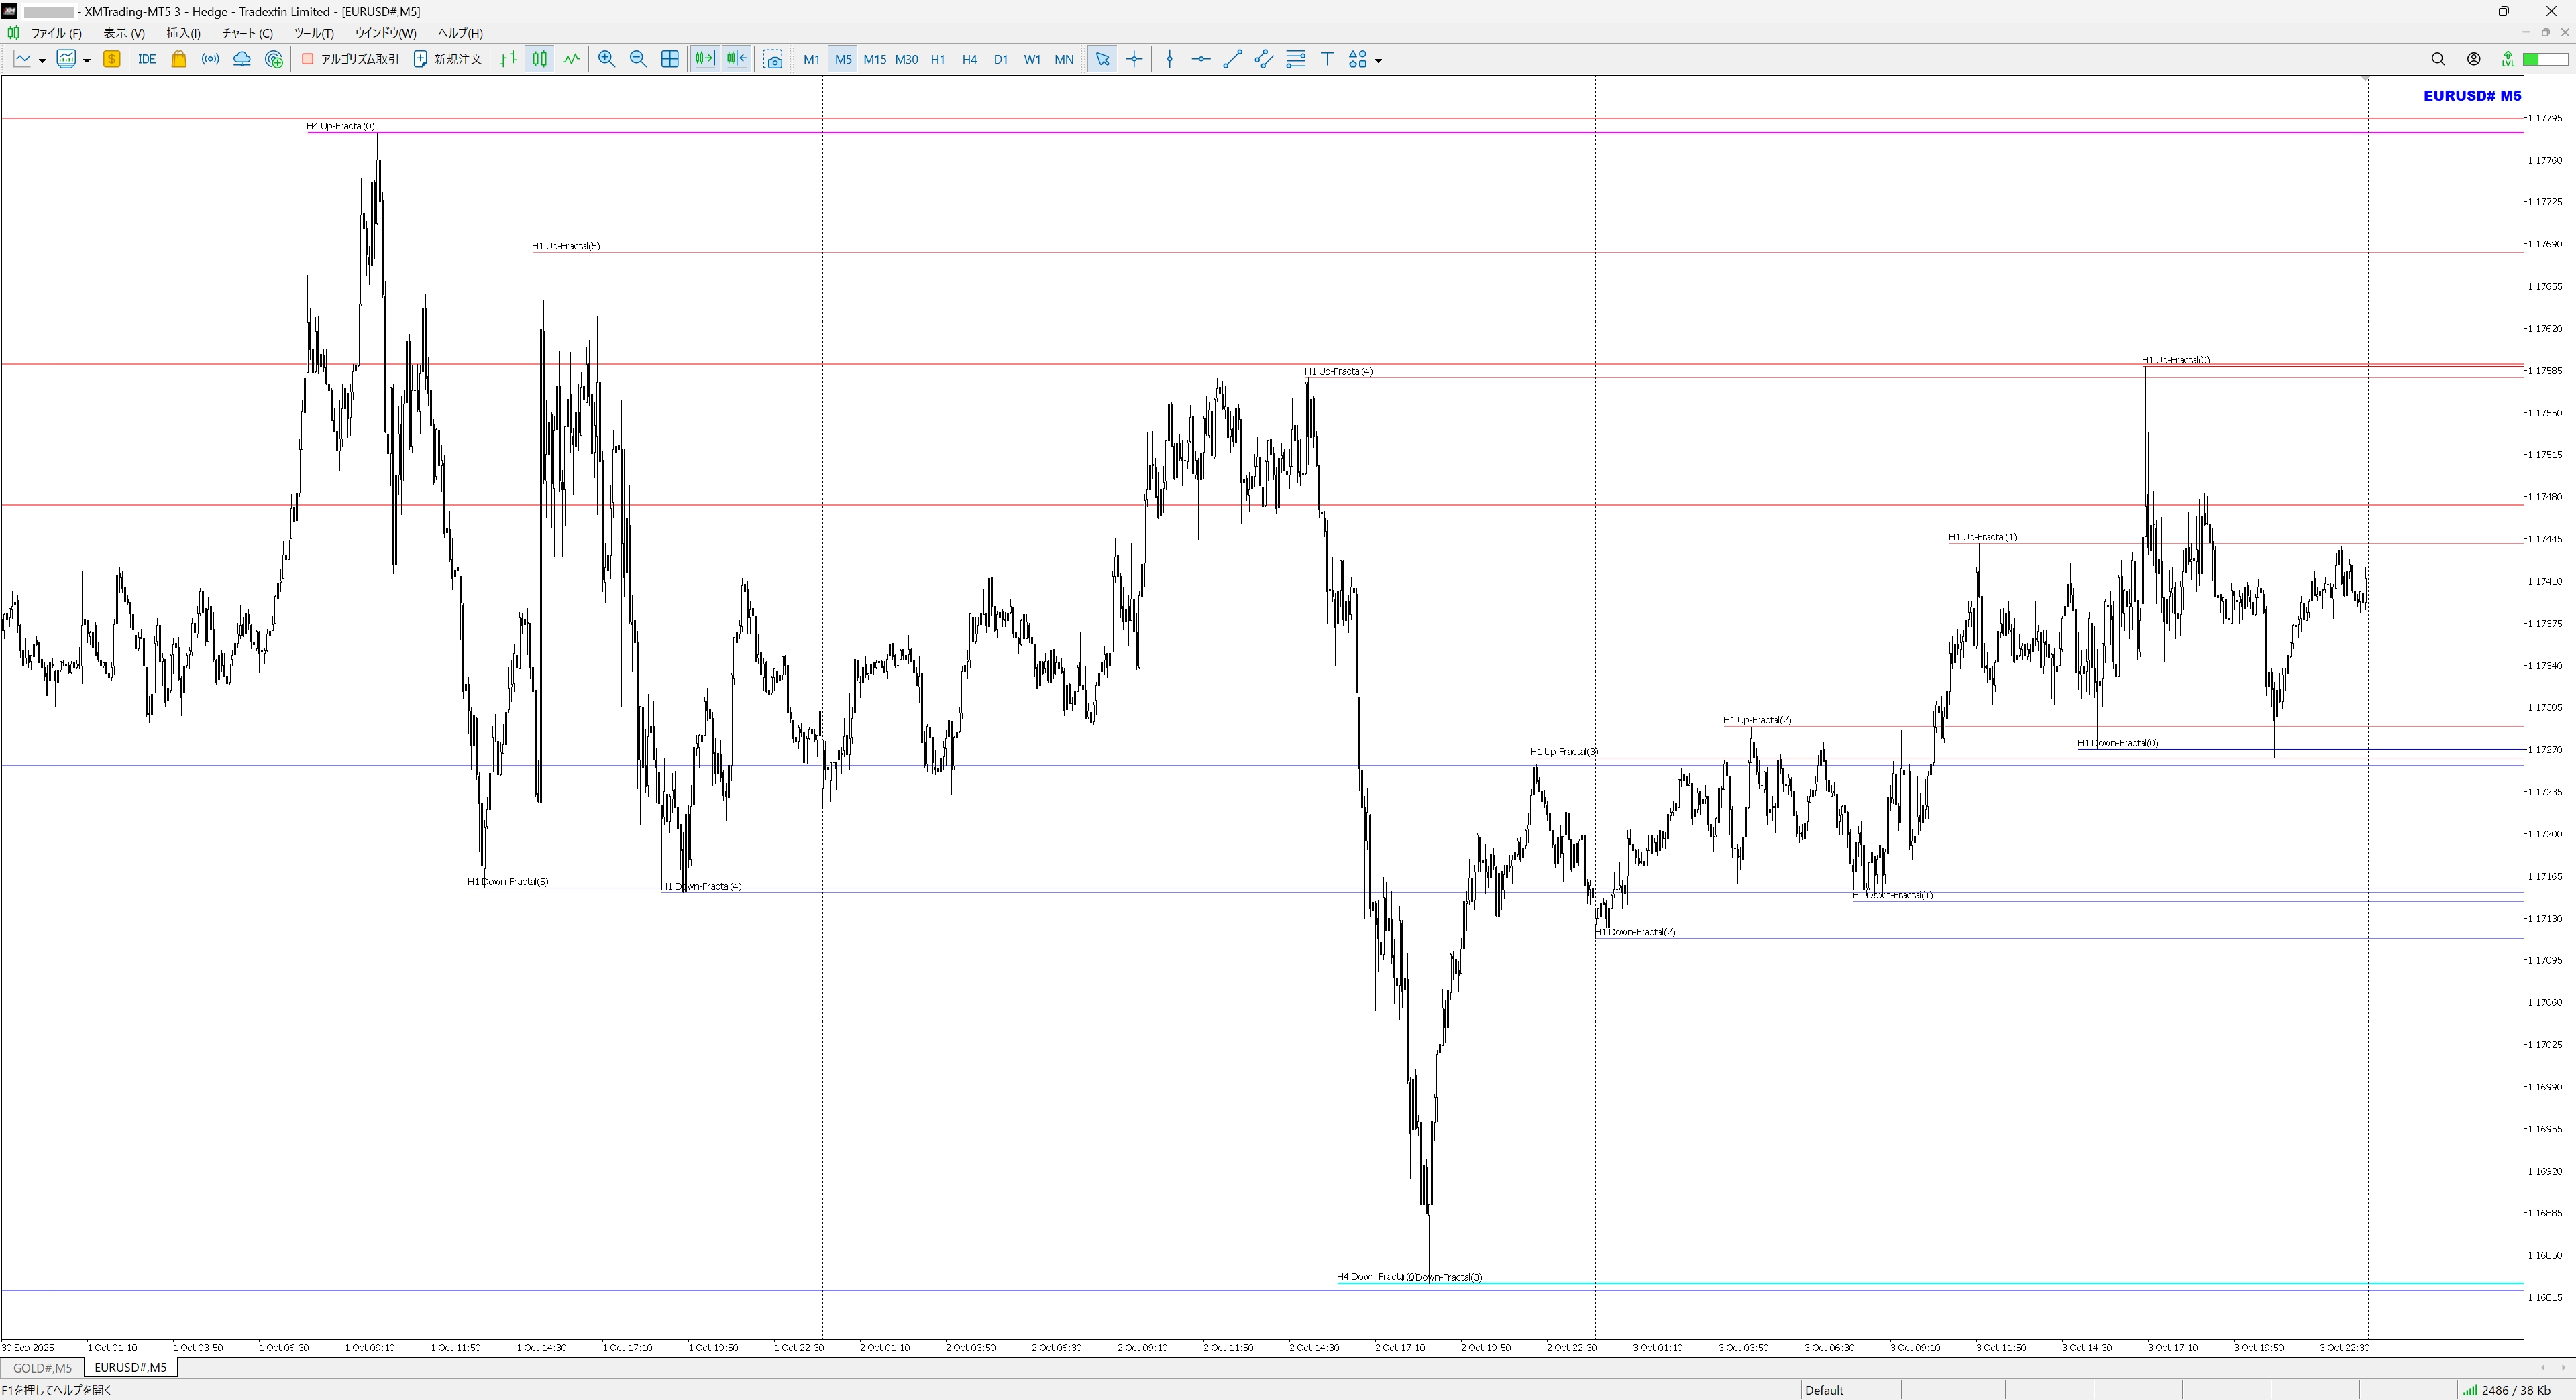Click the 新規注文 new order button

tap(448, 59)
